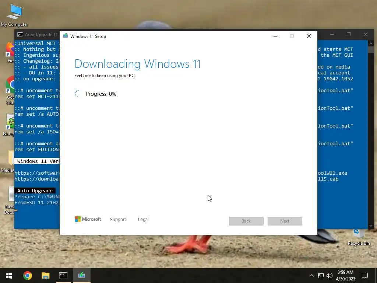Click the disabled Next button

[x=285, y=221]
